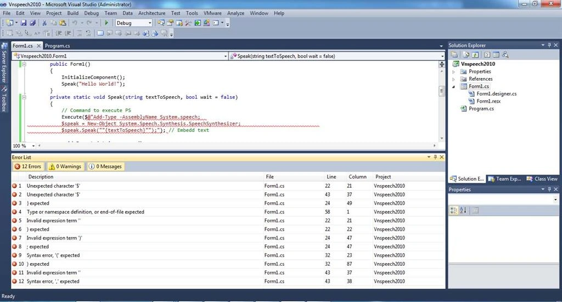The width and height of the screenshot is (562, 302).
Task: Open the editor zoom 100 % dropdown
Action: [24, 146]
